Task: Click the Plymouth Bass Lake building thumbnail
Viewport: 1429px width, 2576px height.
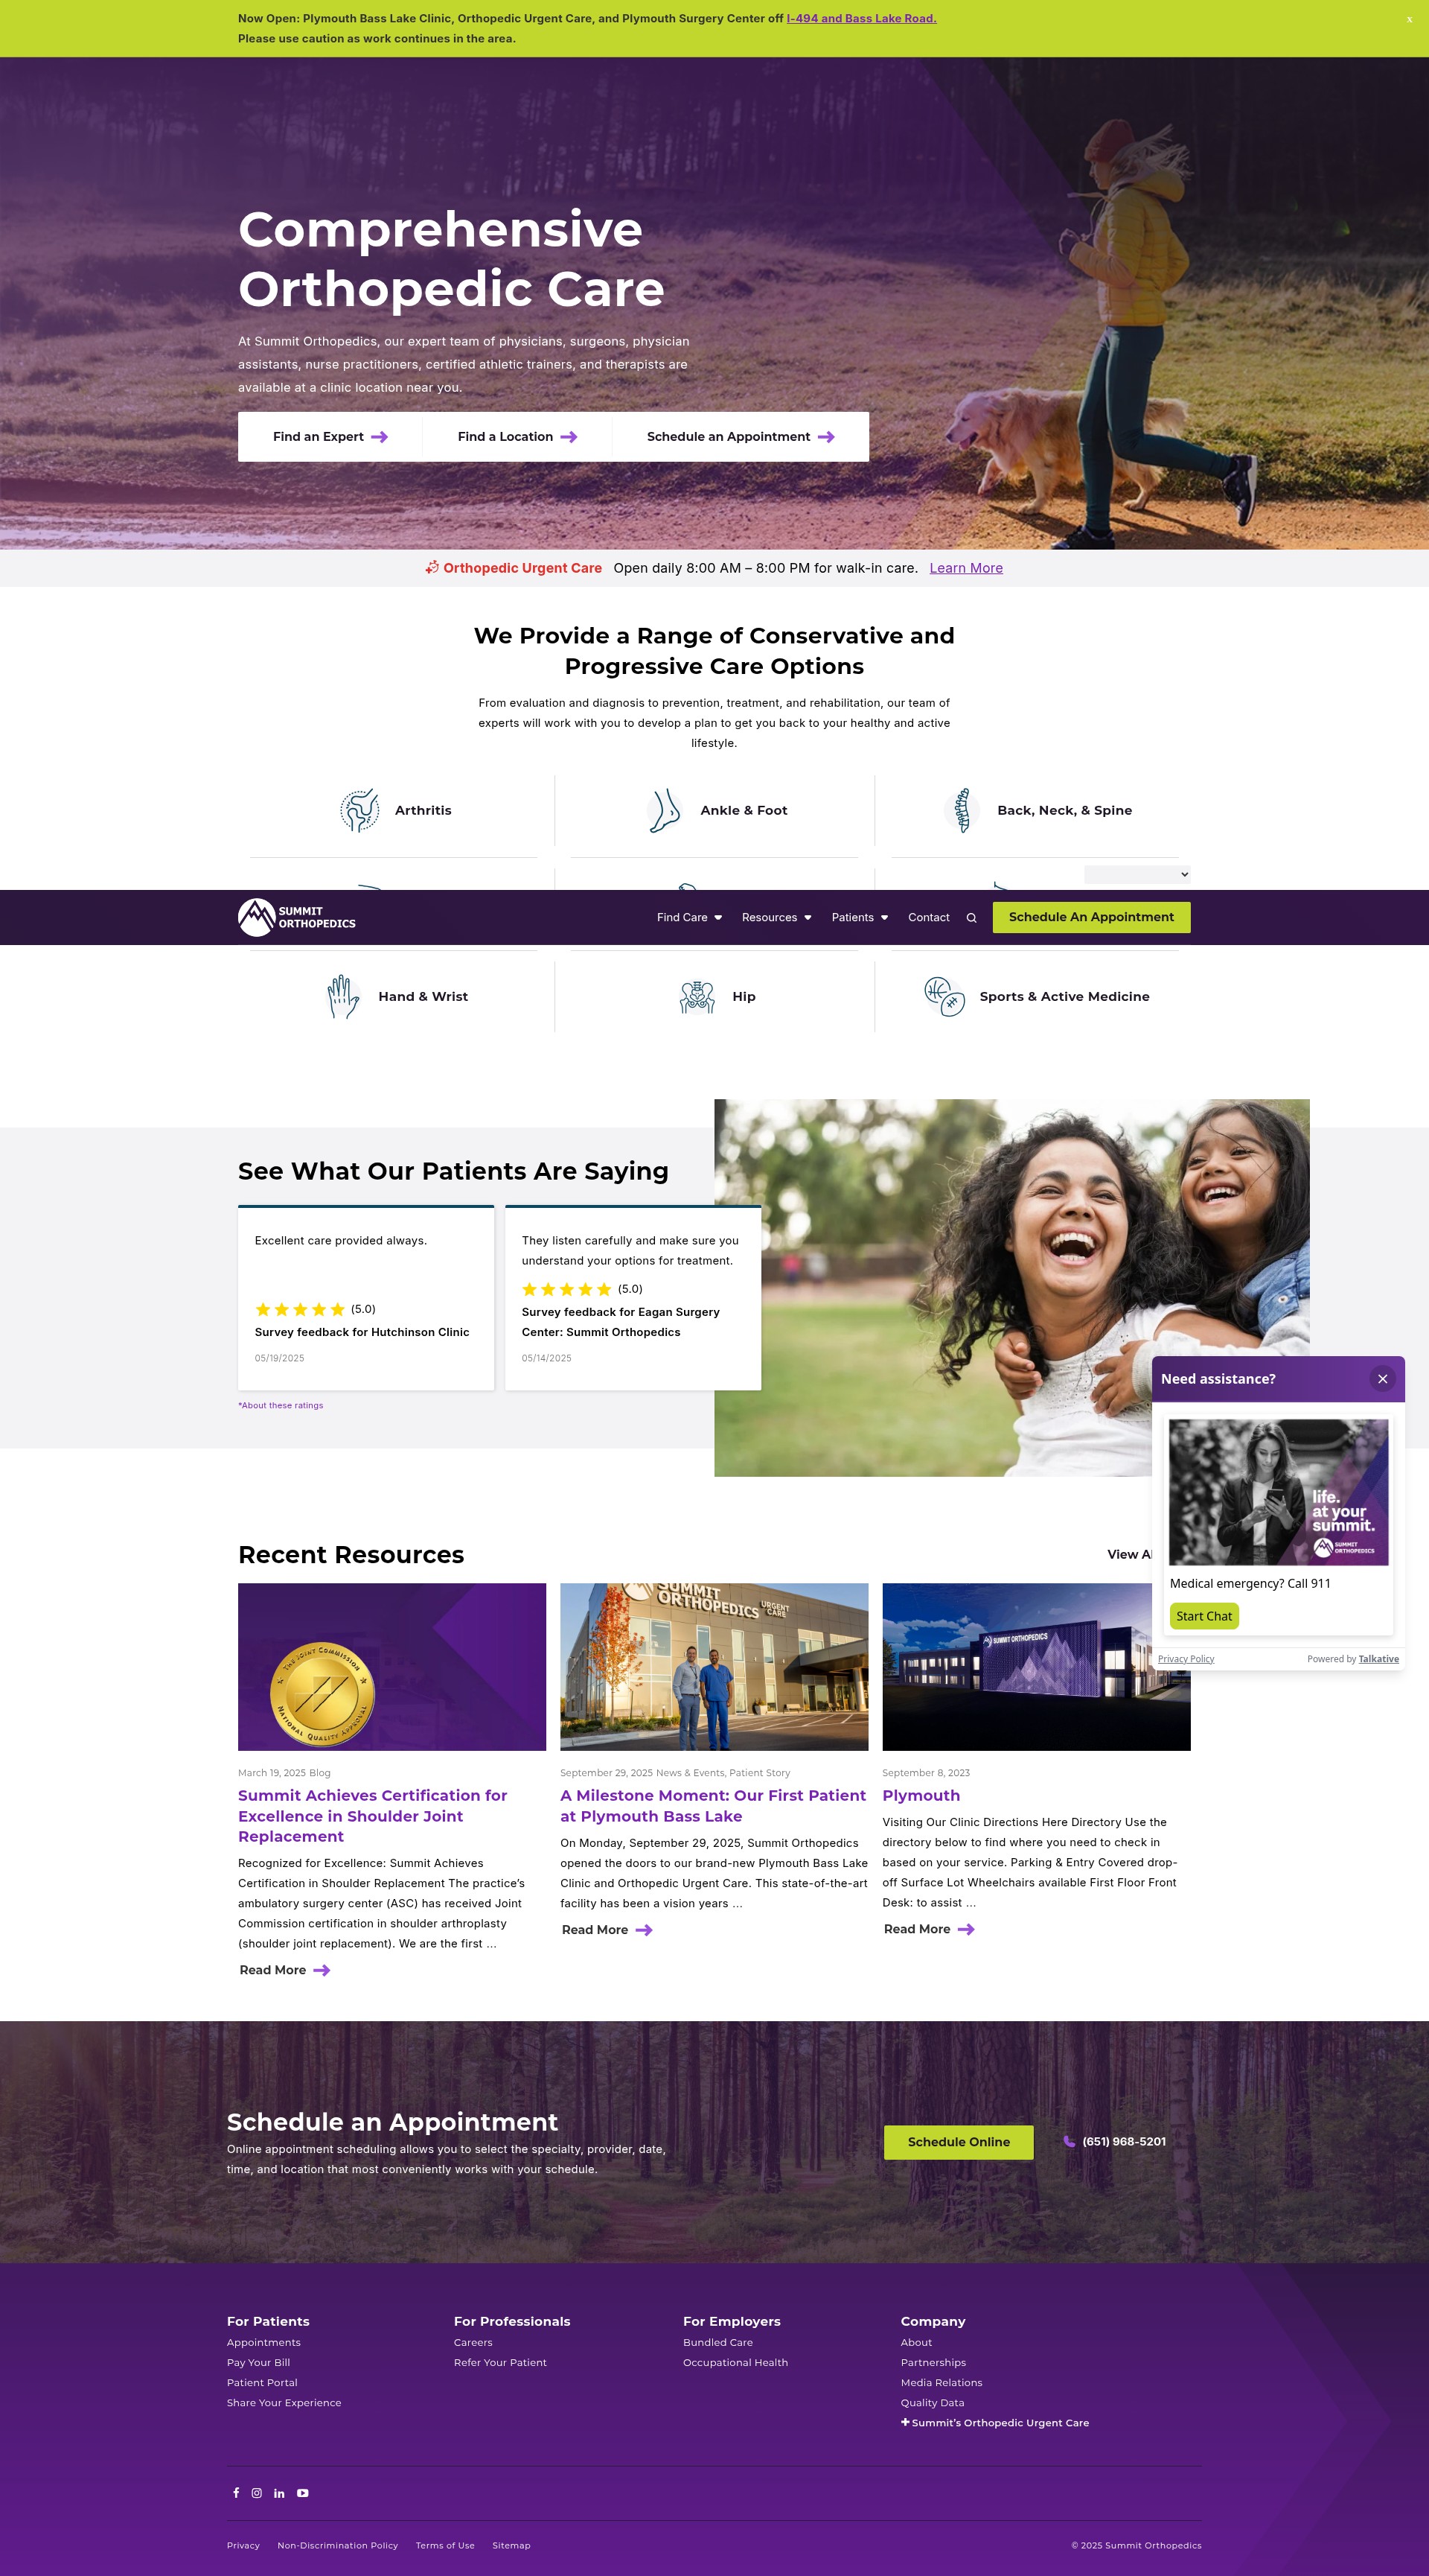Action: (x=714, y=1667)
